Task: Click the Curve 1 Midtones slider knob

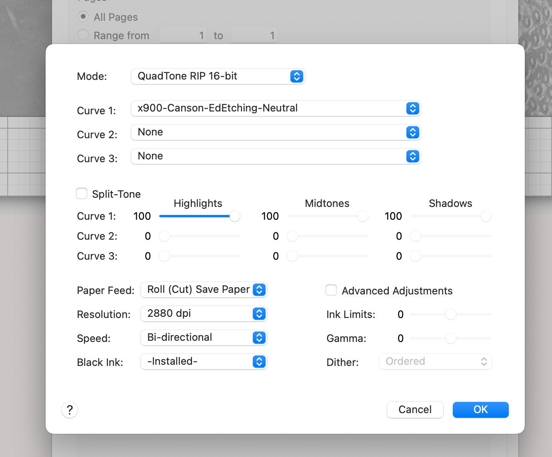Action: click(x=363, y=216)
